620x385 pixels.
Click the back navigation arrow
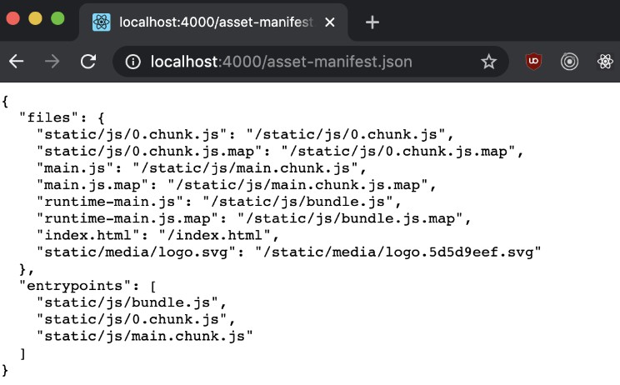(17, 62)
